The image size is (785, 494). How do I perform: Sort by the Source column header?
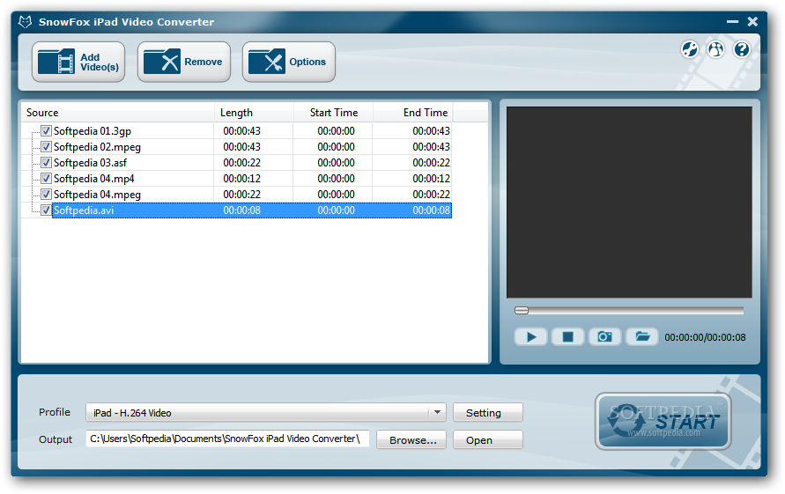(118, 113)
